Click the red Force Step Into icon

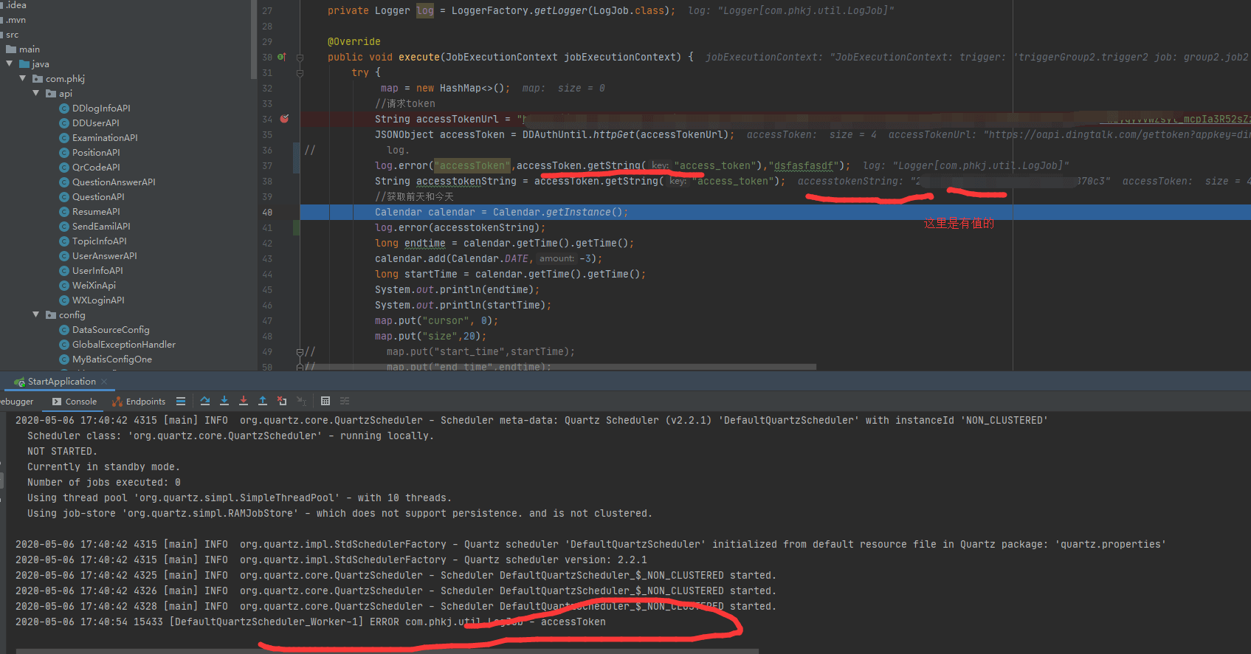coord(244,401)
